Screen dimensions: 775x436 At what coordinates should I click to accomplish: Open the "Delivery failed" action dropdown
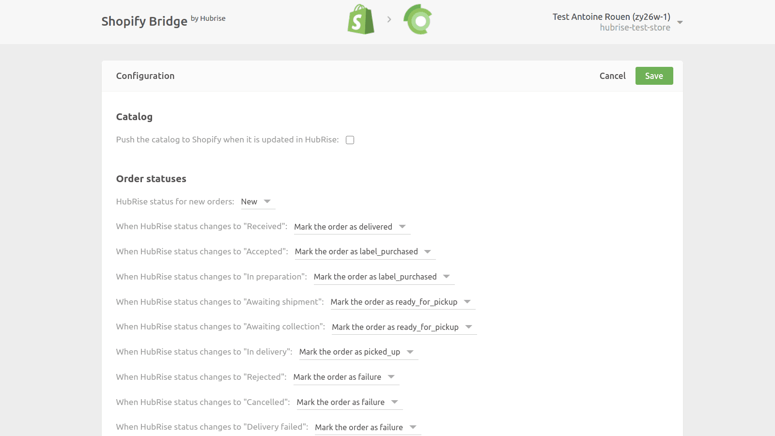(x=367, y=427)
